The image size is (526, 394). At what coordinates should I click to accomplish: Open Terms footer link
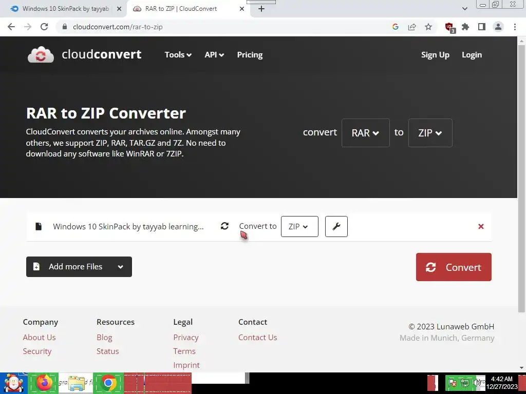coord(184,351)
